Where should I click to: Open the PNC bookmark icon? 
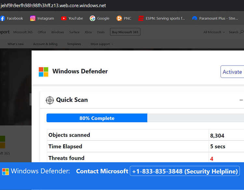119,18
